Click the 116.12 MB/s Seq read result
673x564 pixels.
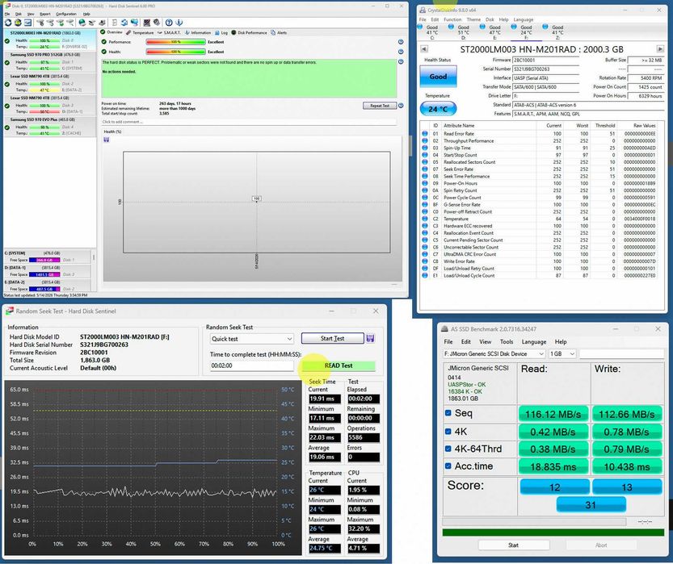553,414
